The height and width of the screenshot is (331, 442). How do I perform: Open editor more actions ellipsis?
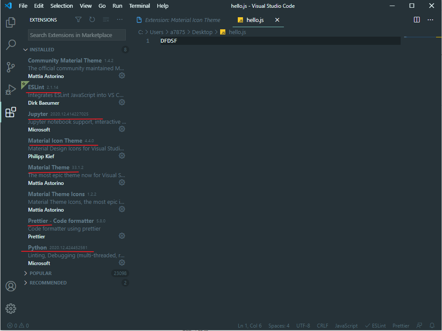click(430, 20)
